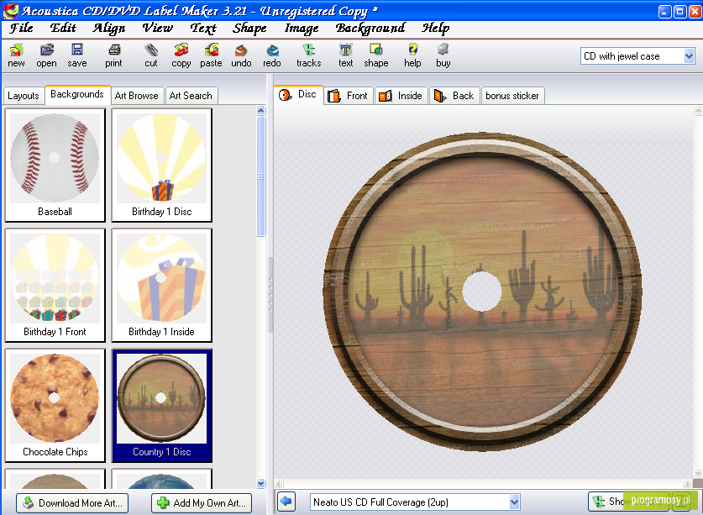Click the Add My Own Art button
The height and width of the screenshot is (515, 703).
202,503
